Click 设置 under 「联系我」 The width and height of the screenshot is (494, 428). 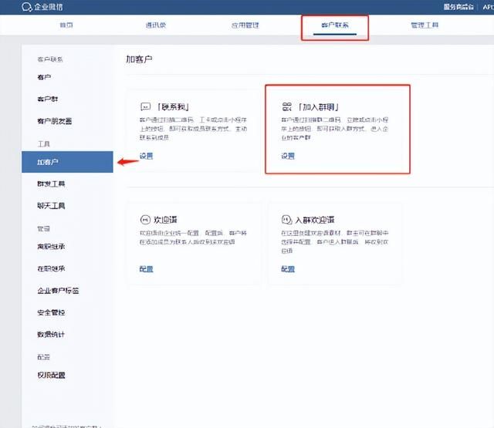[146, 156]
